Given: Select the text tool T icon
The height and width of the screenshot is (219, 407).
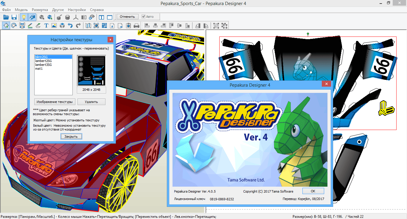Looking at the screenshot, I should coord(46,26).
